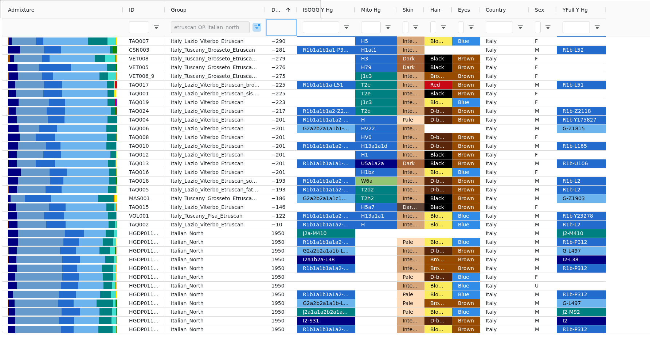
Task: Select the H13a1a1d mito cell
Action: (x=376, y=146)
